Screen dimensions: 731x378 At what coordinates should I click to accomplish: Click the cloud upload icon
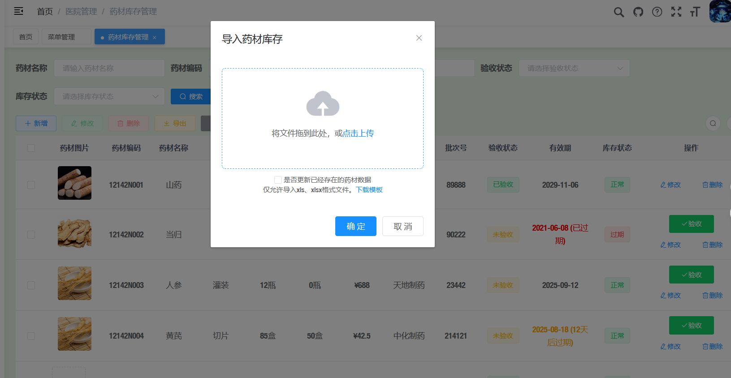coord(322,104)
